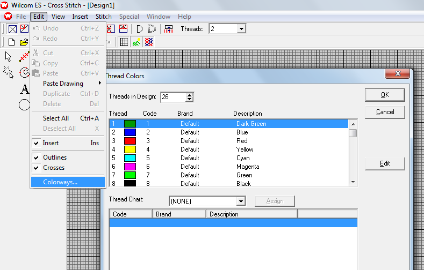Select the full cross stitch icon

[12, 29]
